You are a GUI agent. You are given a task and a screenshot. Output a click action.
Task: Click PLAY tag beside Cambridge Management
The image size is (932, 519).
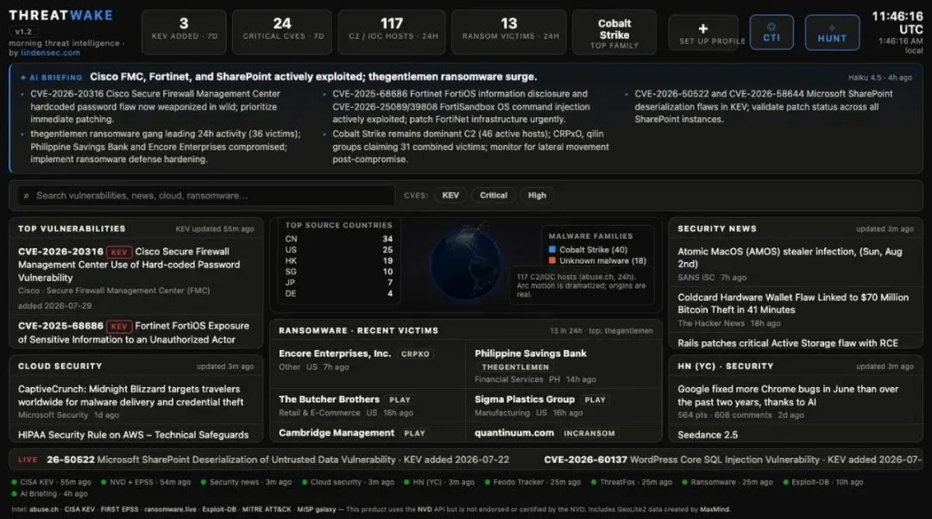click(x=414, y=434)
